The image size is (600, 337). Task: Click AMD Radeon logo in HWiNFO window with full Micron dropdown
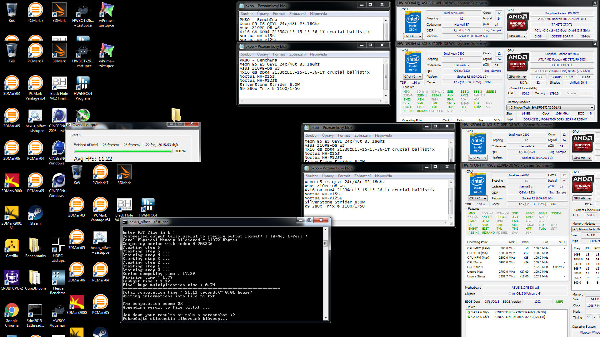517,62
